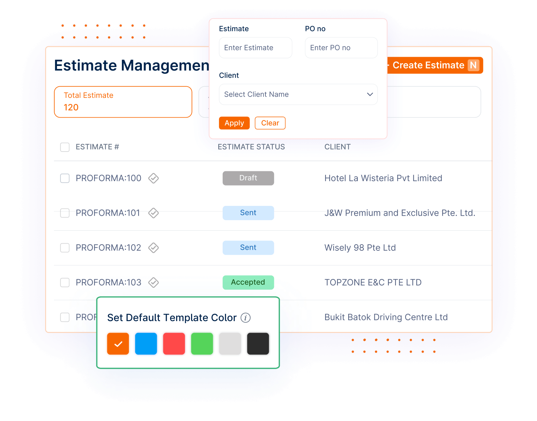Click the Sent status badge for PROFORMA:101
This screenshot has height=421, width=537.
[248, 213]
